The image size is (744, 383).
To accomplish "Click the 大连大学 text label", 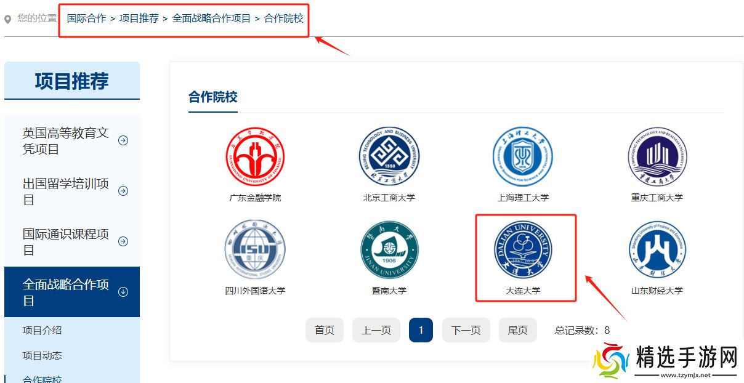I will (523, 291).
